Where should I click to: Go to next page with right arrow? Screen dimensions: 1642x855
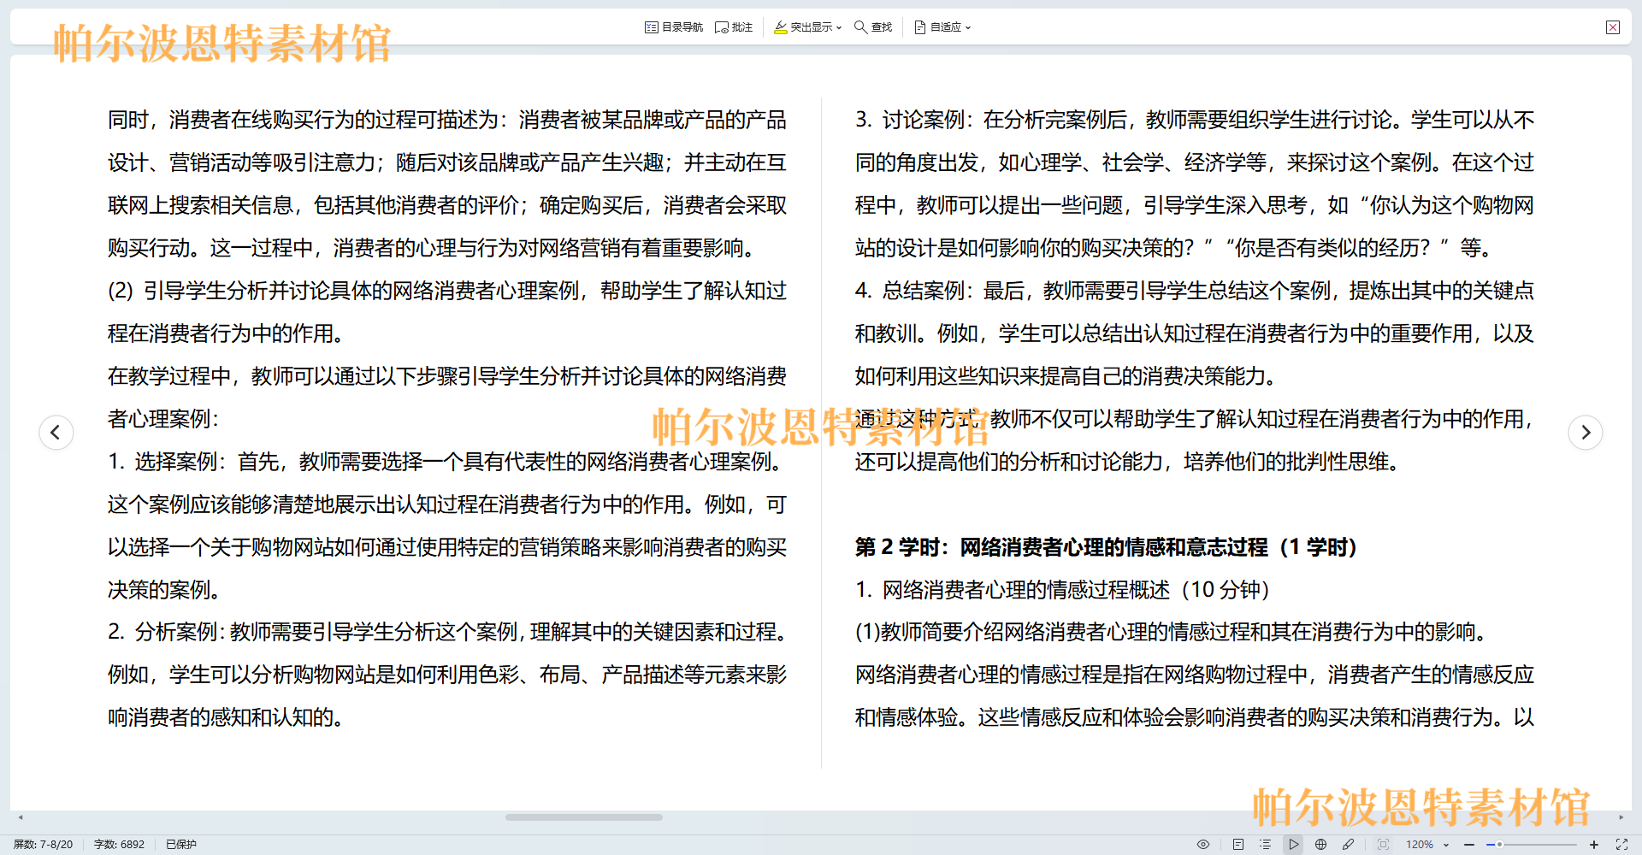(1586, 433)
